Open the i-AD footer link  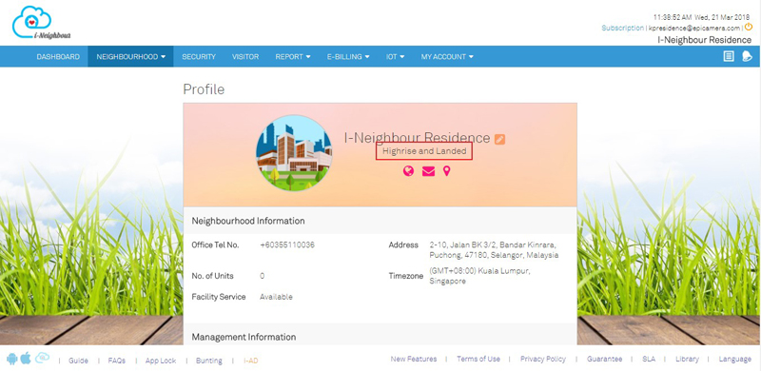250,361
